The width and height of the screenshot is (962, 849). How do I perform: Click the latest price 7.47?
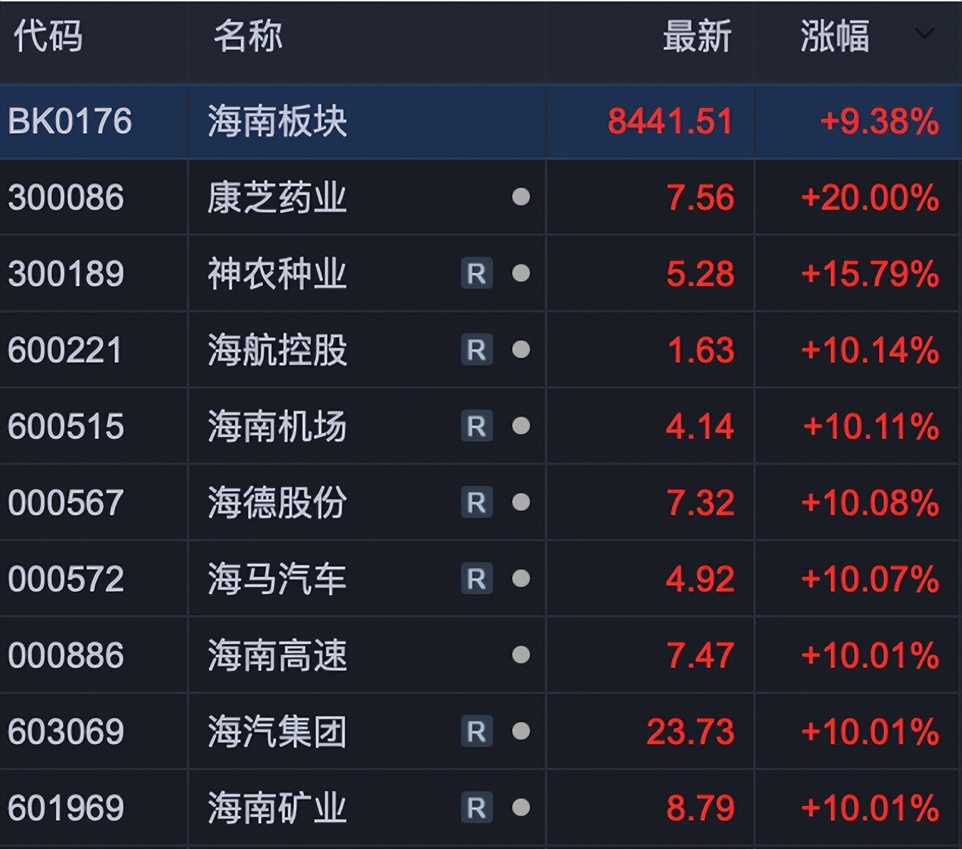pos(700,655)
